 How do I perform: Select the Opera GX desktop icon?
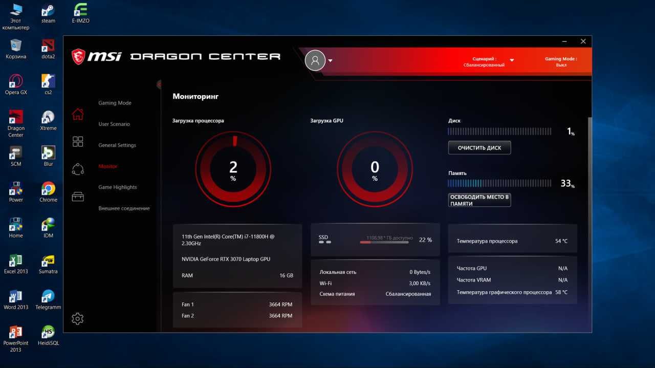point(16,85)
